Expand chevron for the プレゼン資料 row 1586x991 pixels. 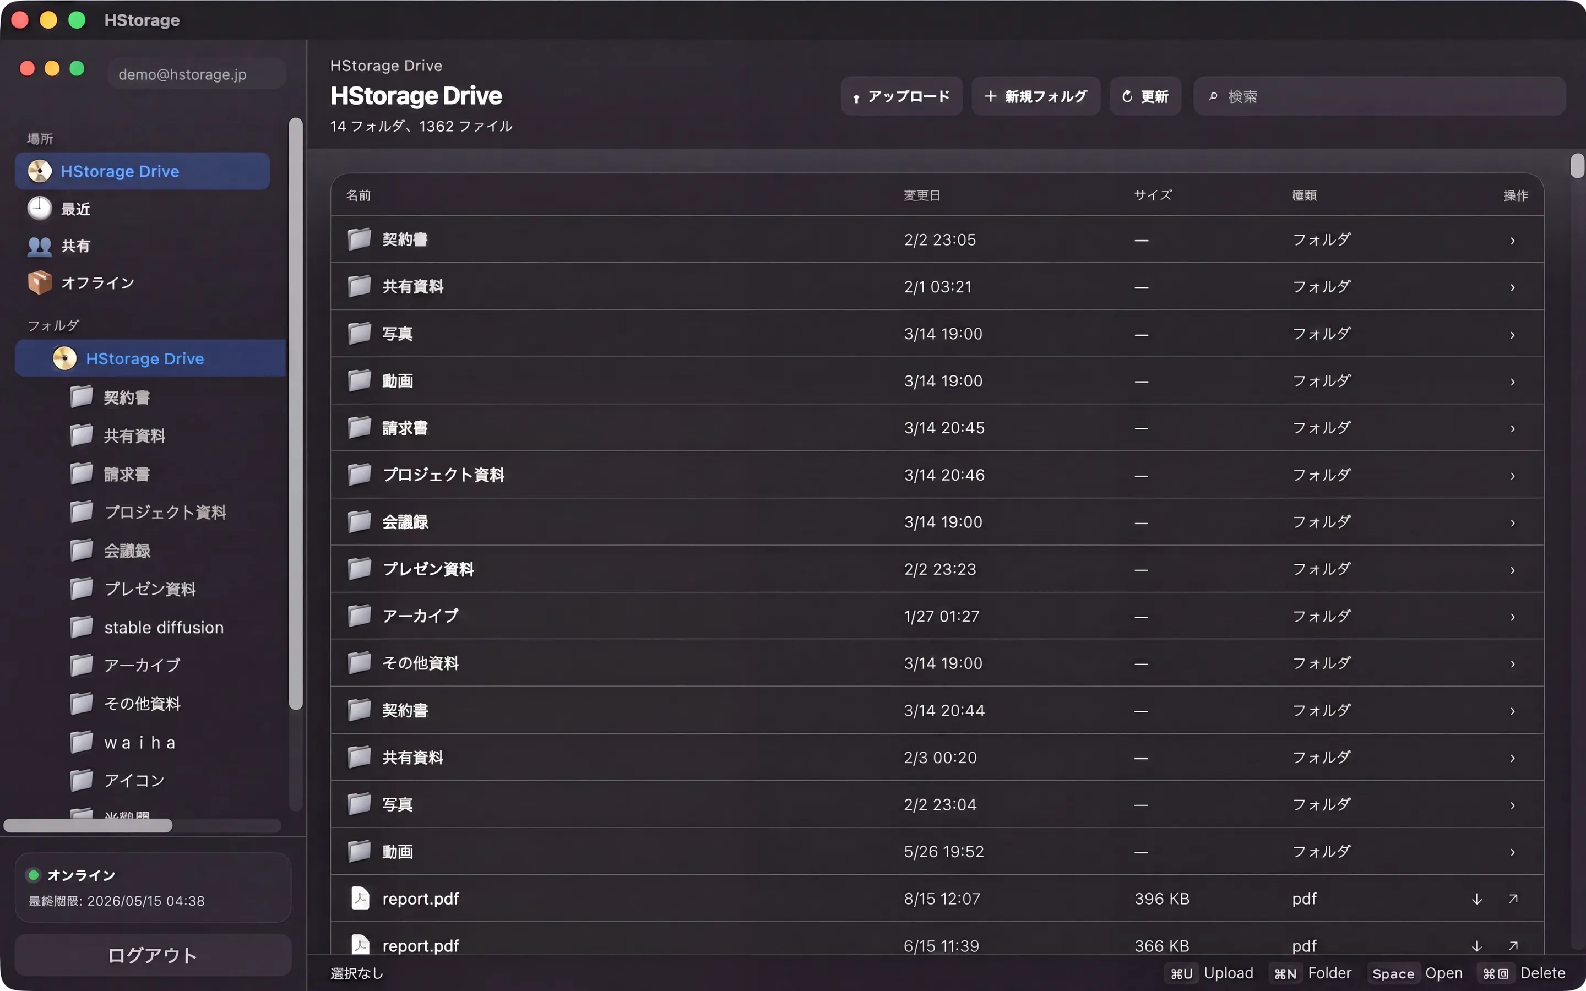click(x=1513, y=570)
